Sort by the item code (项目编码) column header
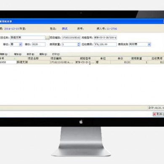Screen dimensions: 164x164 click(56, 58)
